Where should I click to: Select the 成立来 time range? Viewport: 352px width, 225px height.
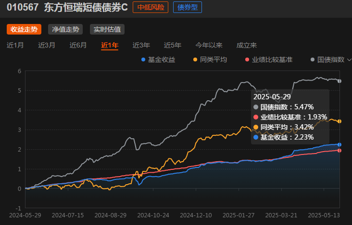coord(246,45)
